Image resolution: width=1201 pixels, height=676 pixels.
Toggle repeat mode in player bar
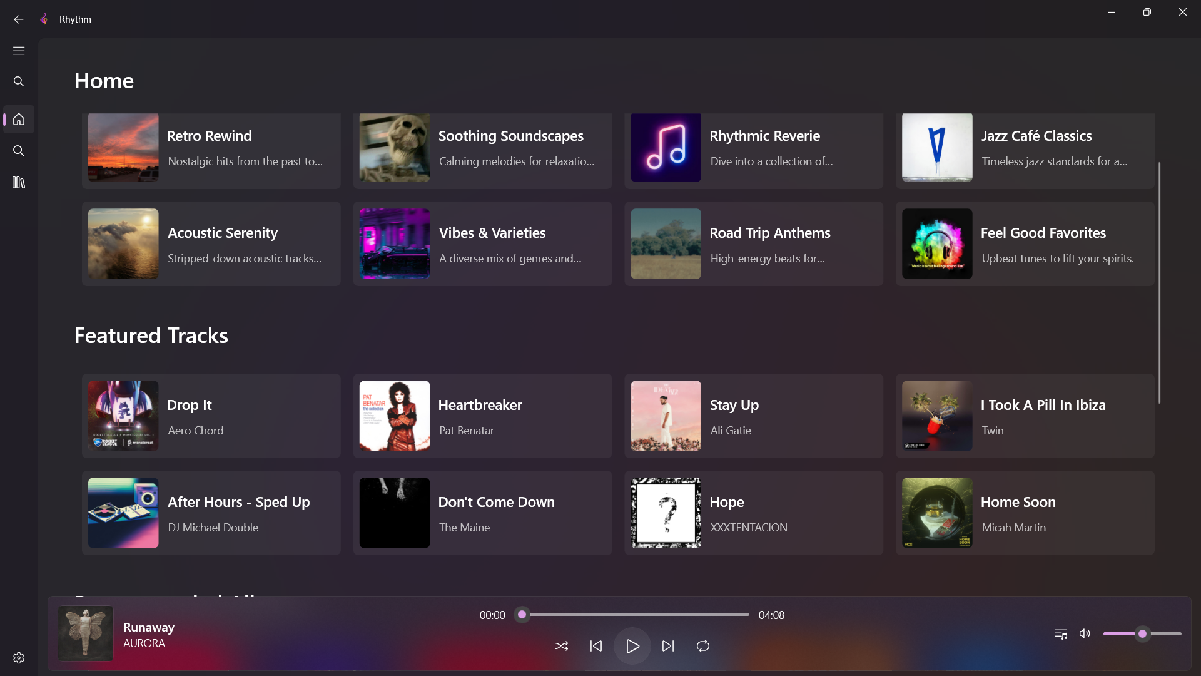click(x=703, y=646)
